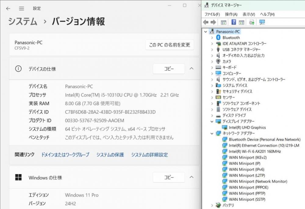This screenshot has height=209, width=305.
Task: Open the ファイル(F) menu
Action: tap(212, 14)
